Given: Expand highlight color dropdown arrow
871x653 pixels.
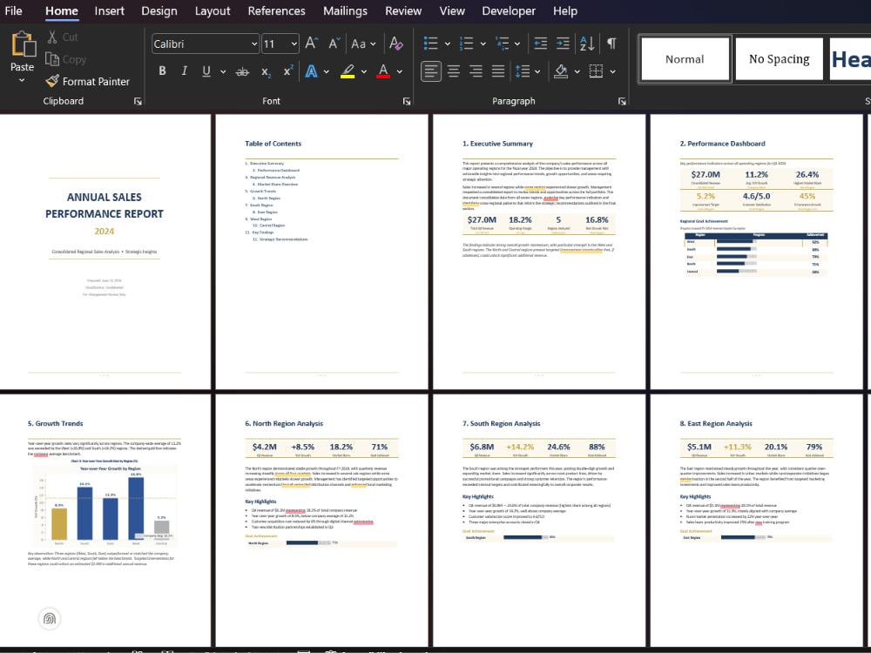Looking at the screenshot, I should [364, 71].
